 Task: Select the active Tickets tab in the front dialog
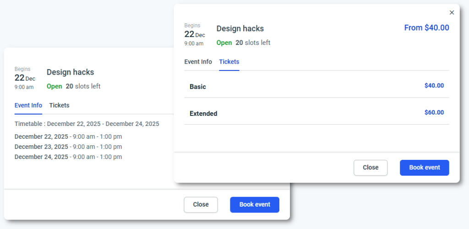(x=229, y=62)
